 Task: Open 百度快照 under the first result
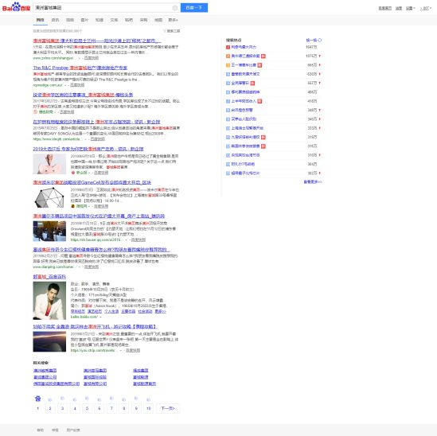pos(92,58)
